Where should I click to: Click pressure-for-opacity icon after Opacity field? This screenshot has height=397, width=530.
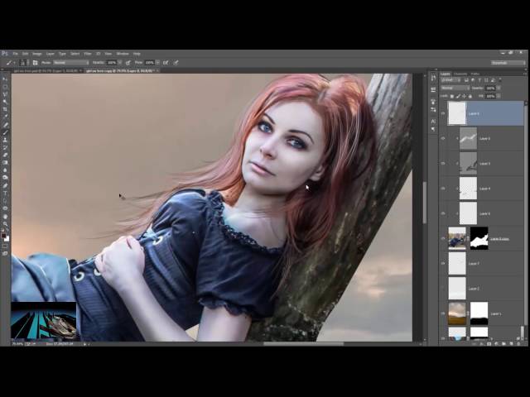click(x=128, y=63)
